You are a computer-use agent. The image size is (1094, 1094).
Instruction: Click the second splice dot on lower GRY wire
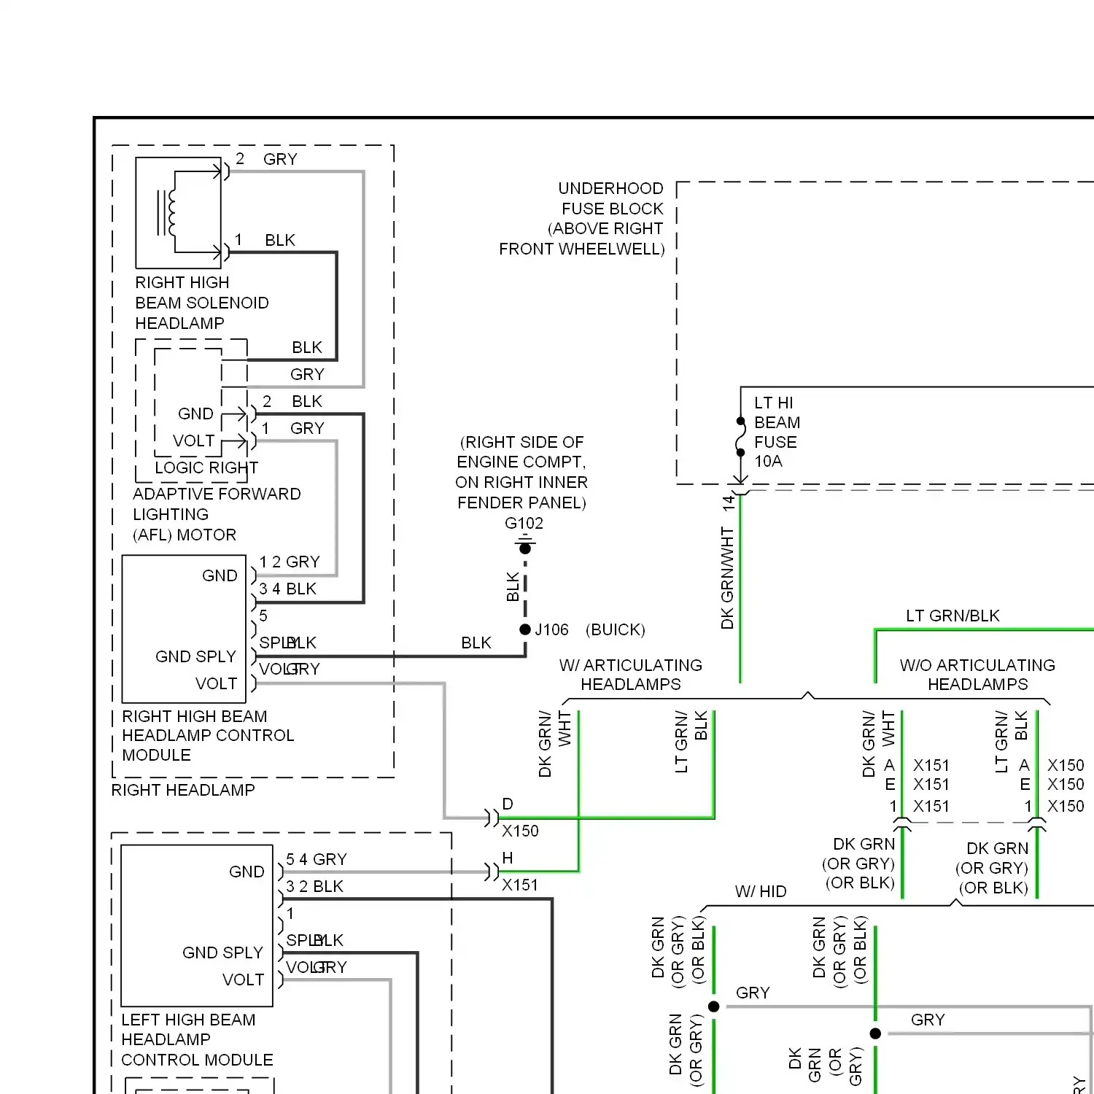[x=875, y=1033]
